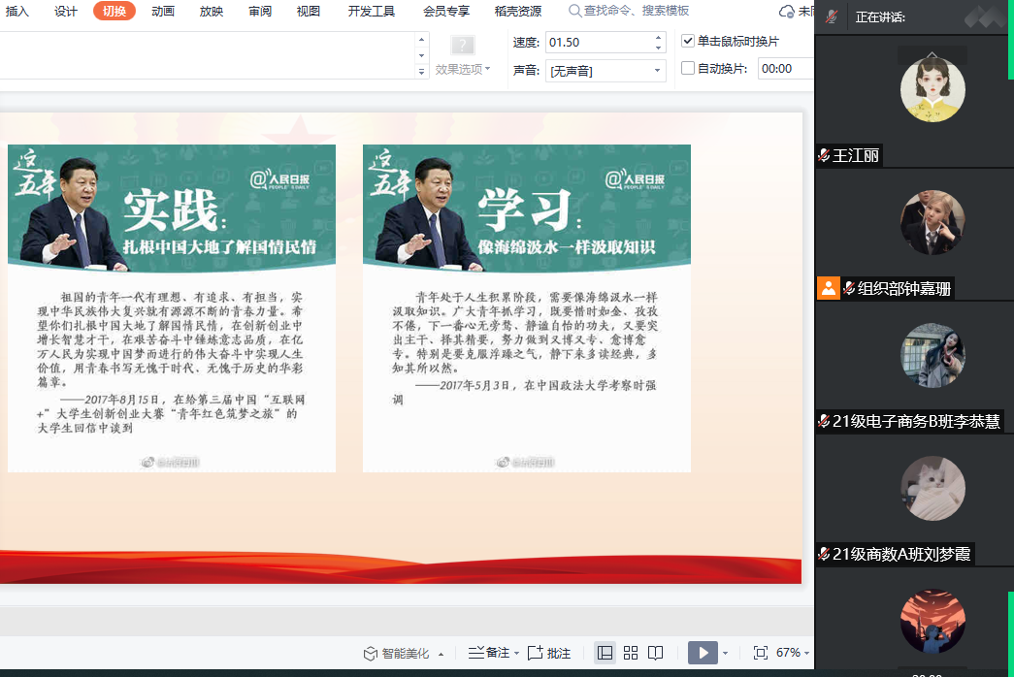Start slideshow with the play button
This screenshot has width=1014, height=677.
point(703,653)
